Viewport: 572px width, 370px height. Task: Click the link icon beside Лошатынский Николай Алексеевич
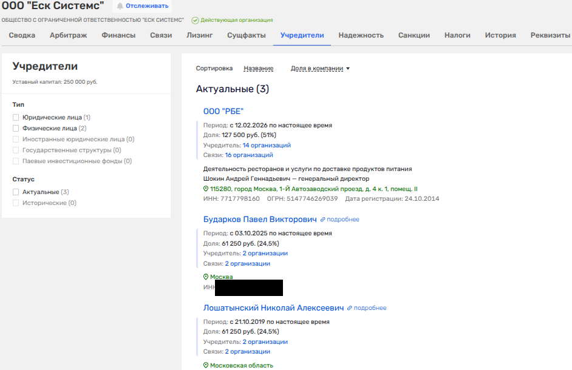point(350,308)
